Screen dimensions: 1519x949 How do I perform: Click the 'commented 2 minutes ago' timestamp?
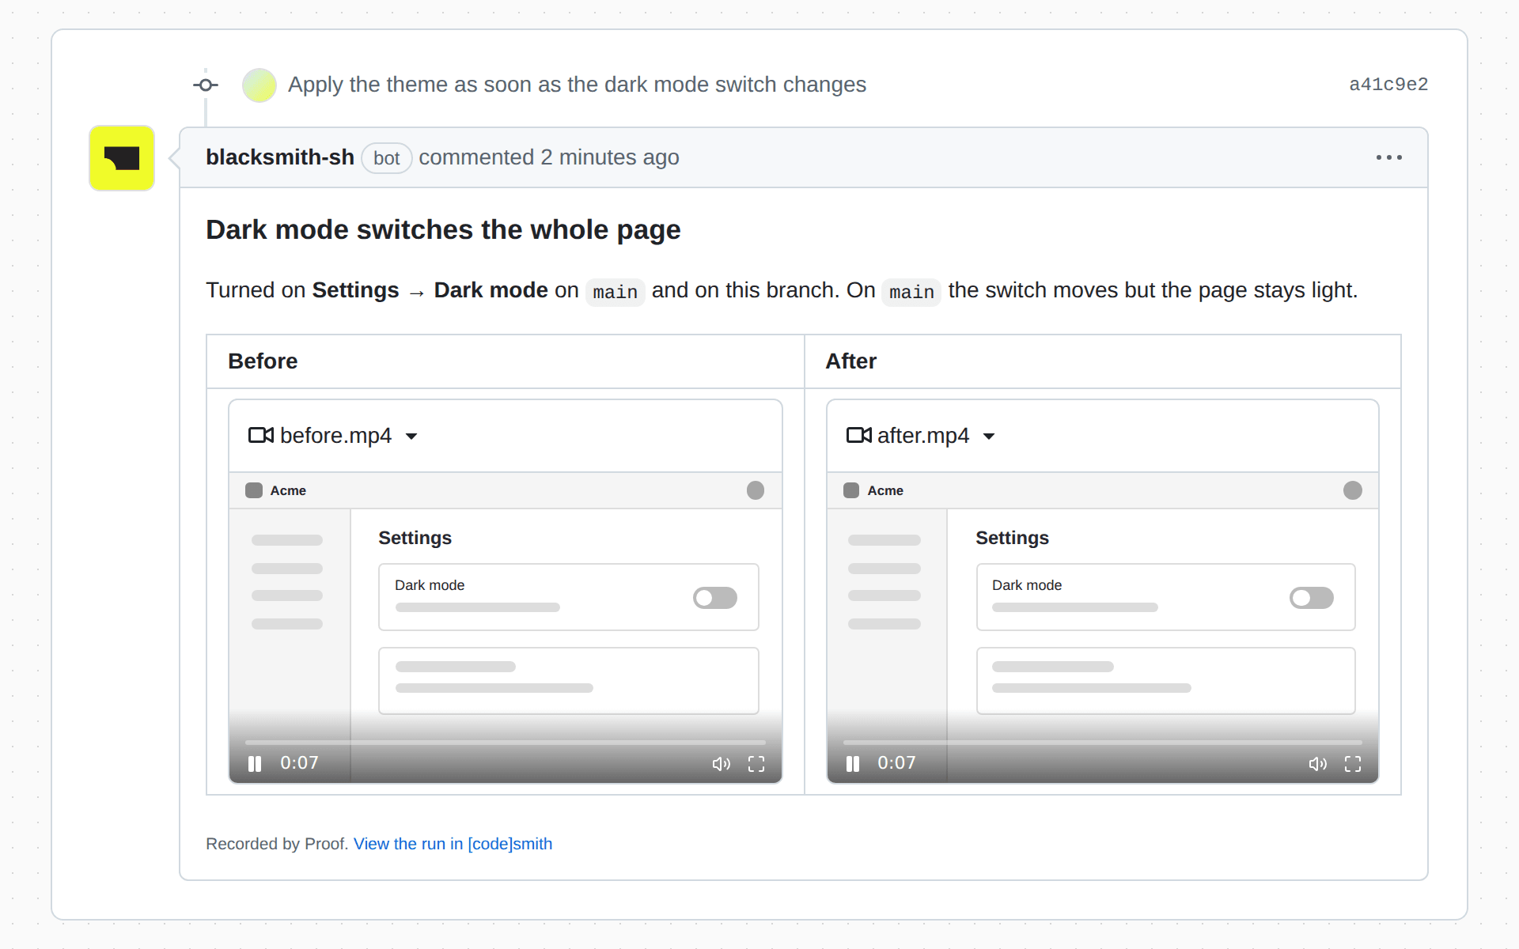549,157
